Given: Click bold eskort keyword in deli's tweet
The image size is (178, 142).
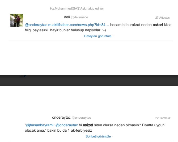Looking at the screenshot, I should [x=158, y=25].
